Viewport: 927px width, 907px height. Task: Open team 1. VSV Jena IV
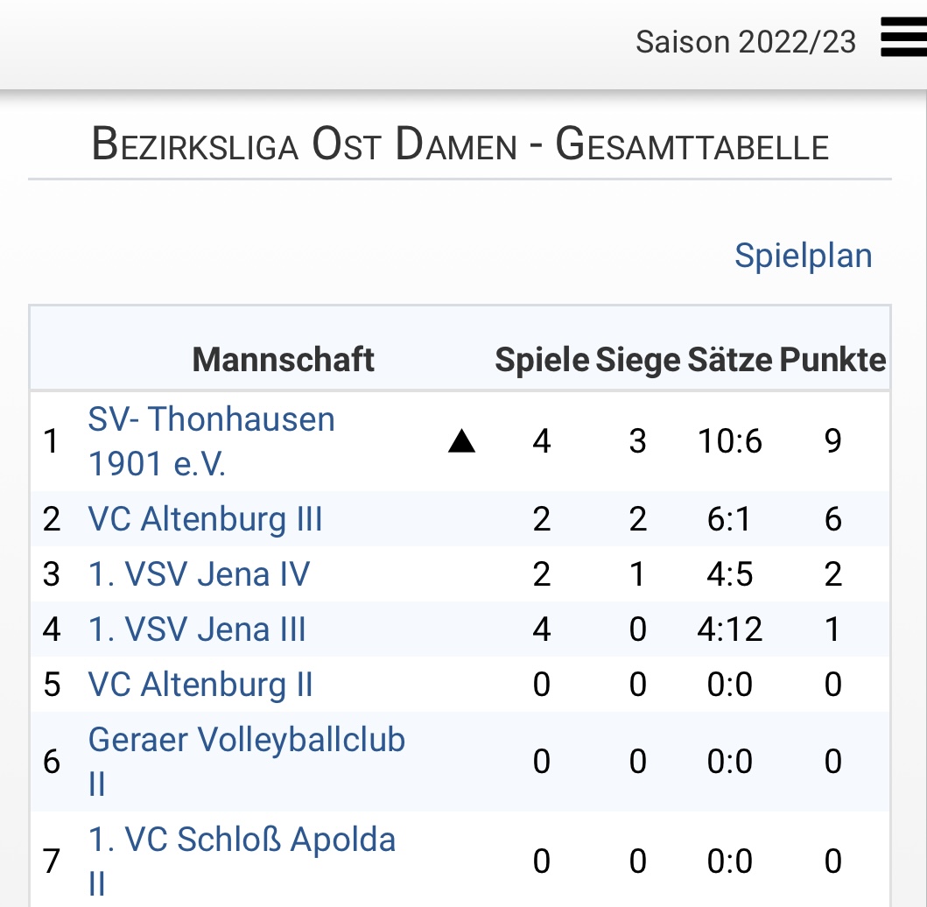tap(199, 574)
